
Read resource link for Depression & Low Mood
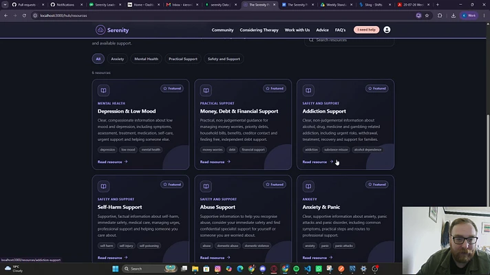coord(112,162)
